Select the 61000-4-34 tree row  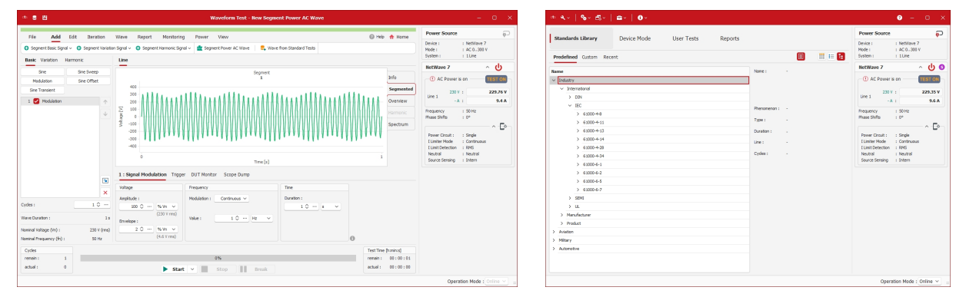click(x=648, y=156)
